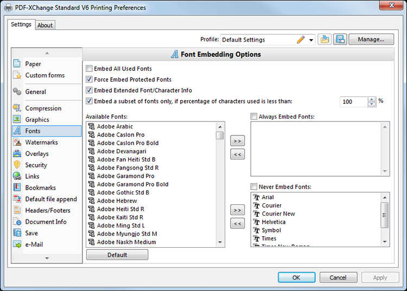Open the Profile dropdown arrow

311,40
